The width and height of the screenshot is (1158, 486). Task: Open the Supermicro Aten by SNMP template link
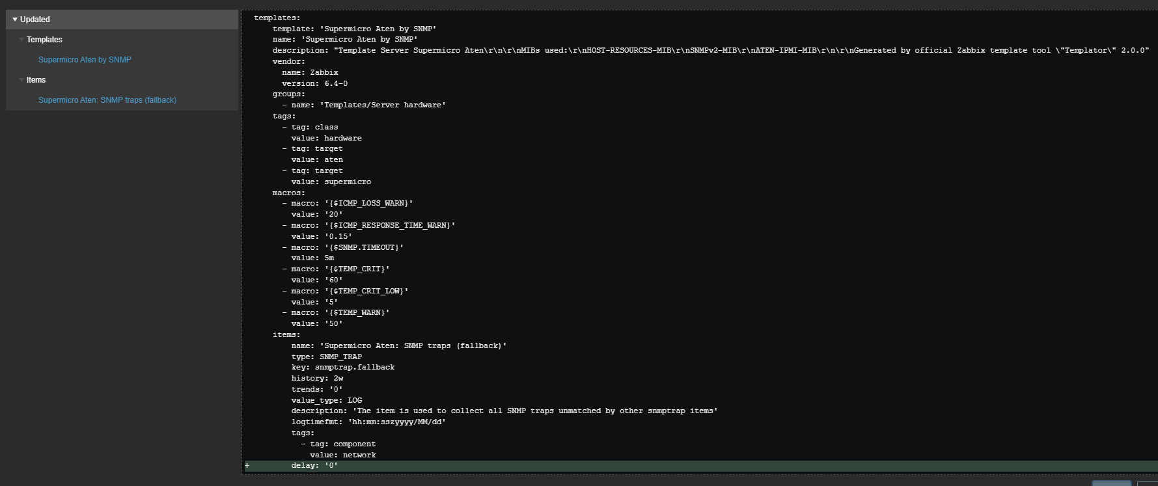[85, 60]
